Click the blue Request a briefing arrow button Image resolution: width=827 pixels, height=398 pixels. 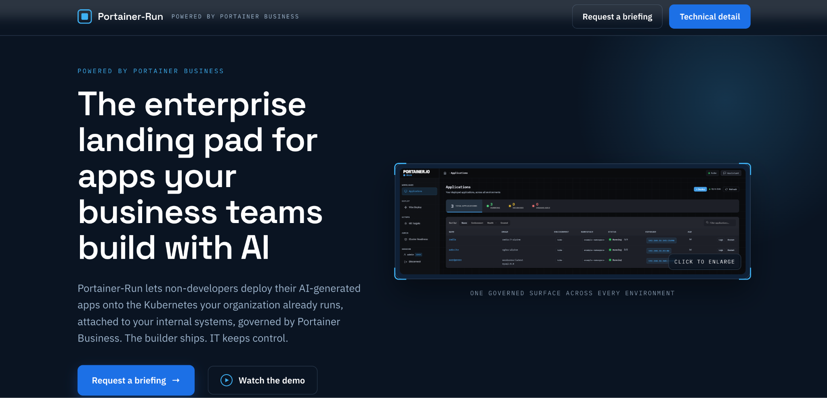click(136, 380)
